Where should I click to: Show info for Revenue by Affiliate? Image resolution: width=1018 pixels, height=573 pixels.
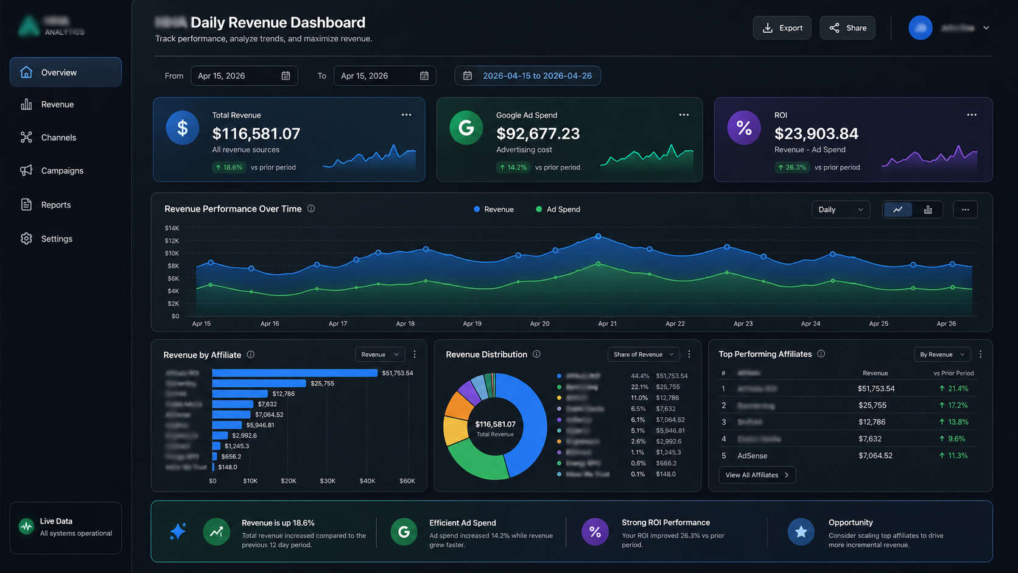pyautogui.click(x=251, y=354)
